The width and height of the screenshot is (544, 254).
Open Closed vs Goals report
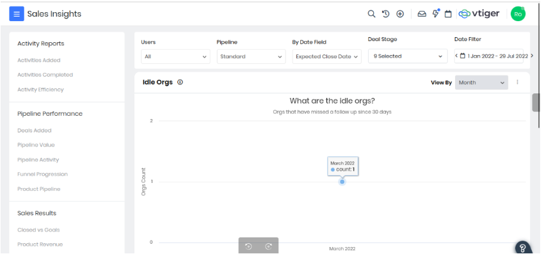tap(38, 230)
